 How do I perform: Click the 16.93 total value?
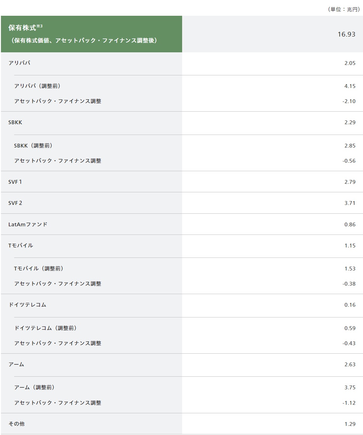coord(346,34)
